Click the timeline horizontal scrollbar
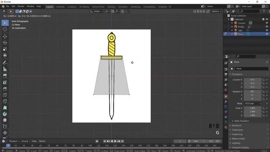270x152 pixels. [x=111, y=148]
